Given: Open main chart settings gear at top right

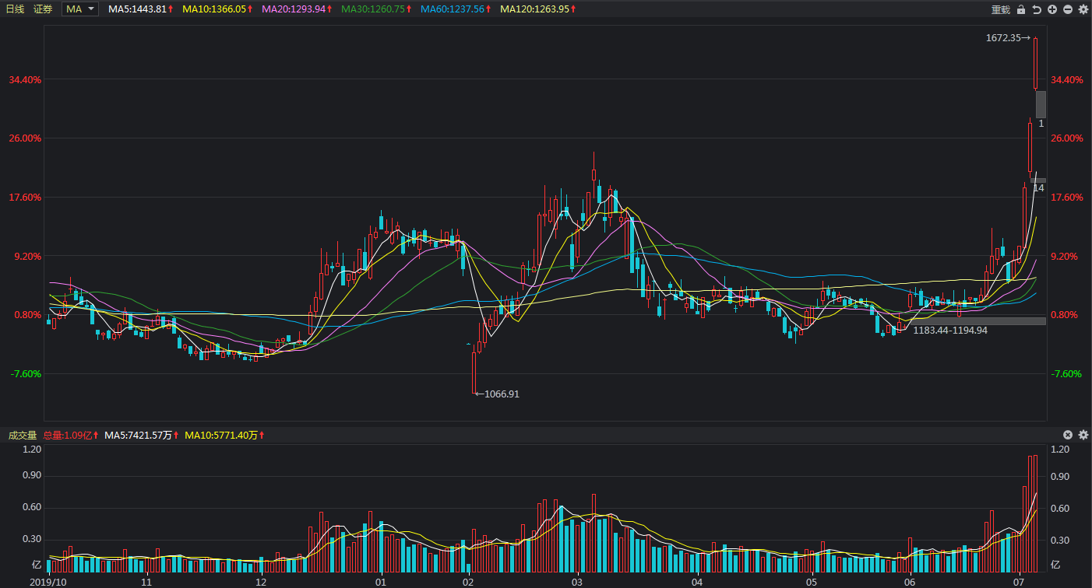Looking at the screenshot, I should [1083, 9].
